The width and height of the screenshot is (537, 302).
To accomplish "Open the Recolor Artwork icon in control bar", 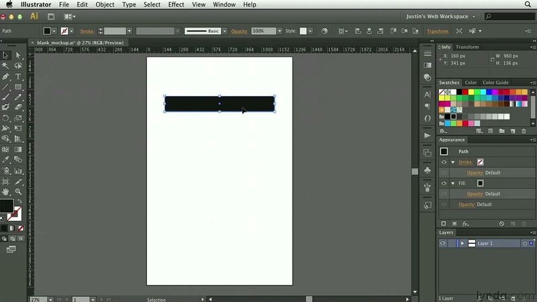I will (324, 31).
